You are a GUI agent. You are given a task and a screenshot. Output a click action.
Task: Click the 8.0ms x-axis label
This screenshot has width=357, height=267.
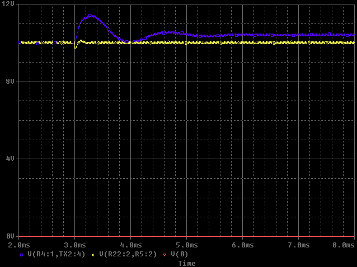[344, 245]
